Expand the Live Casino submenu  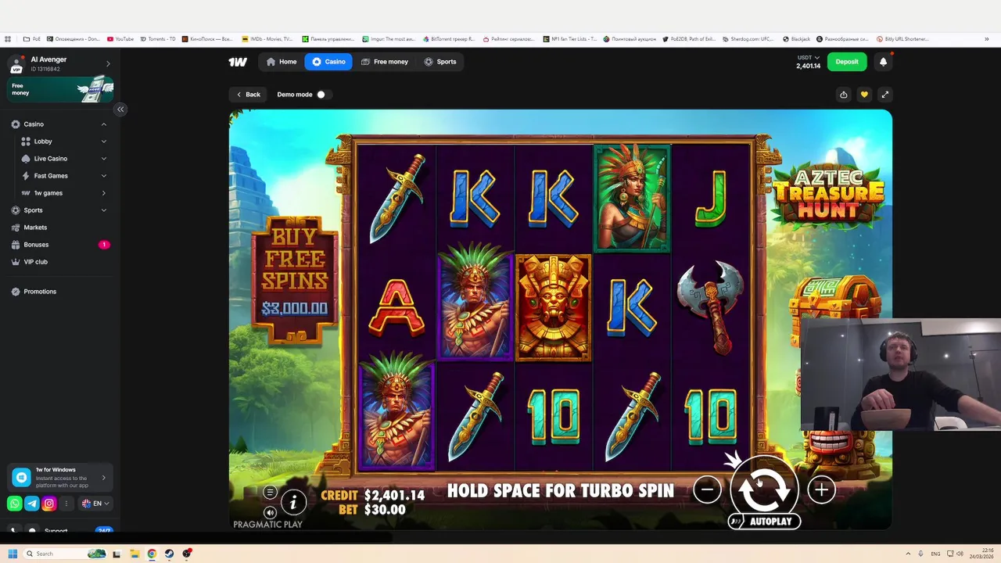(103, 159)
